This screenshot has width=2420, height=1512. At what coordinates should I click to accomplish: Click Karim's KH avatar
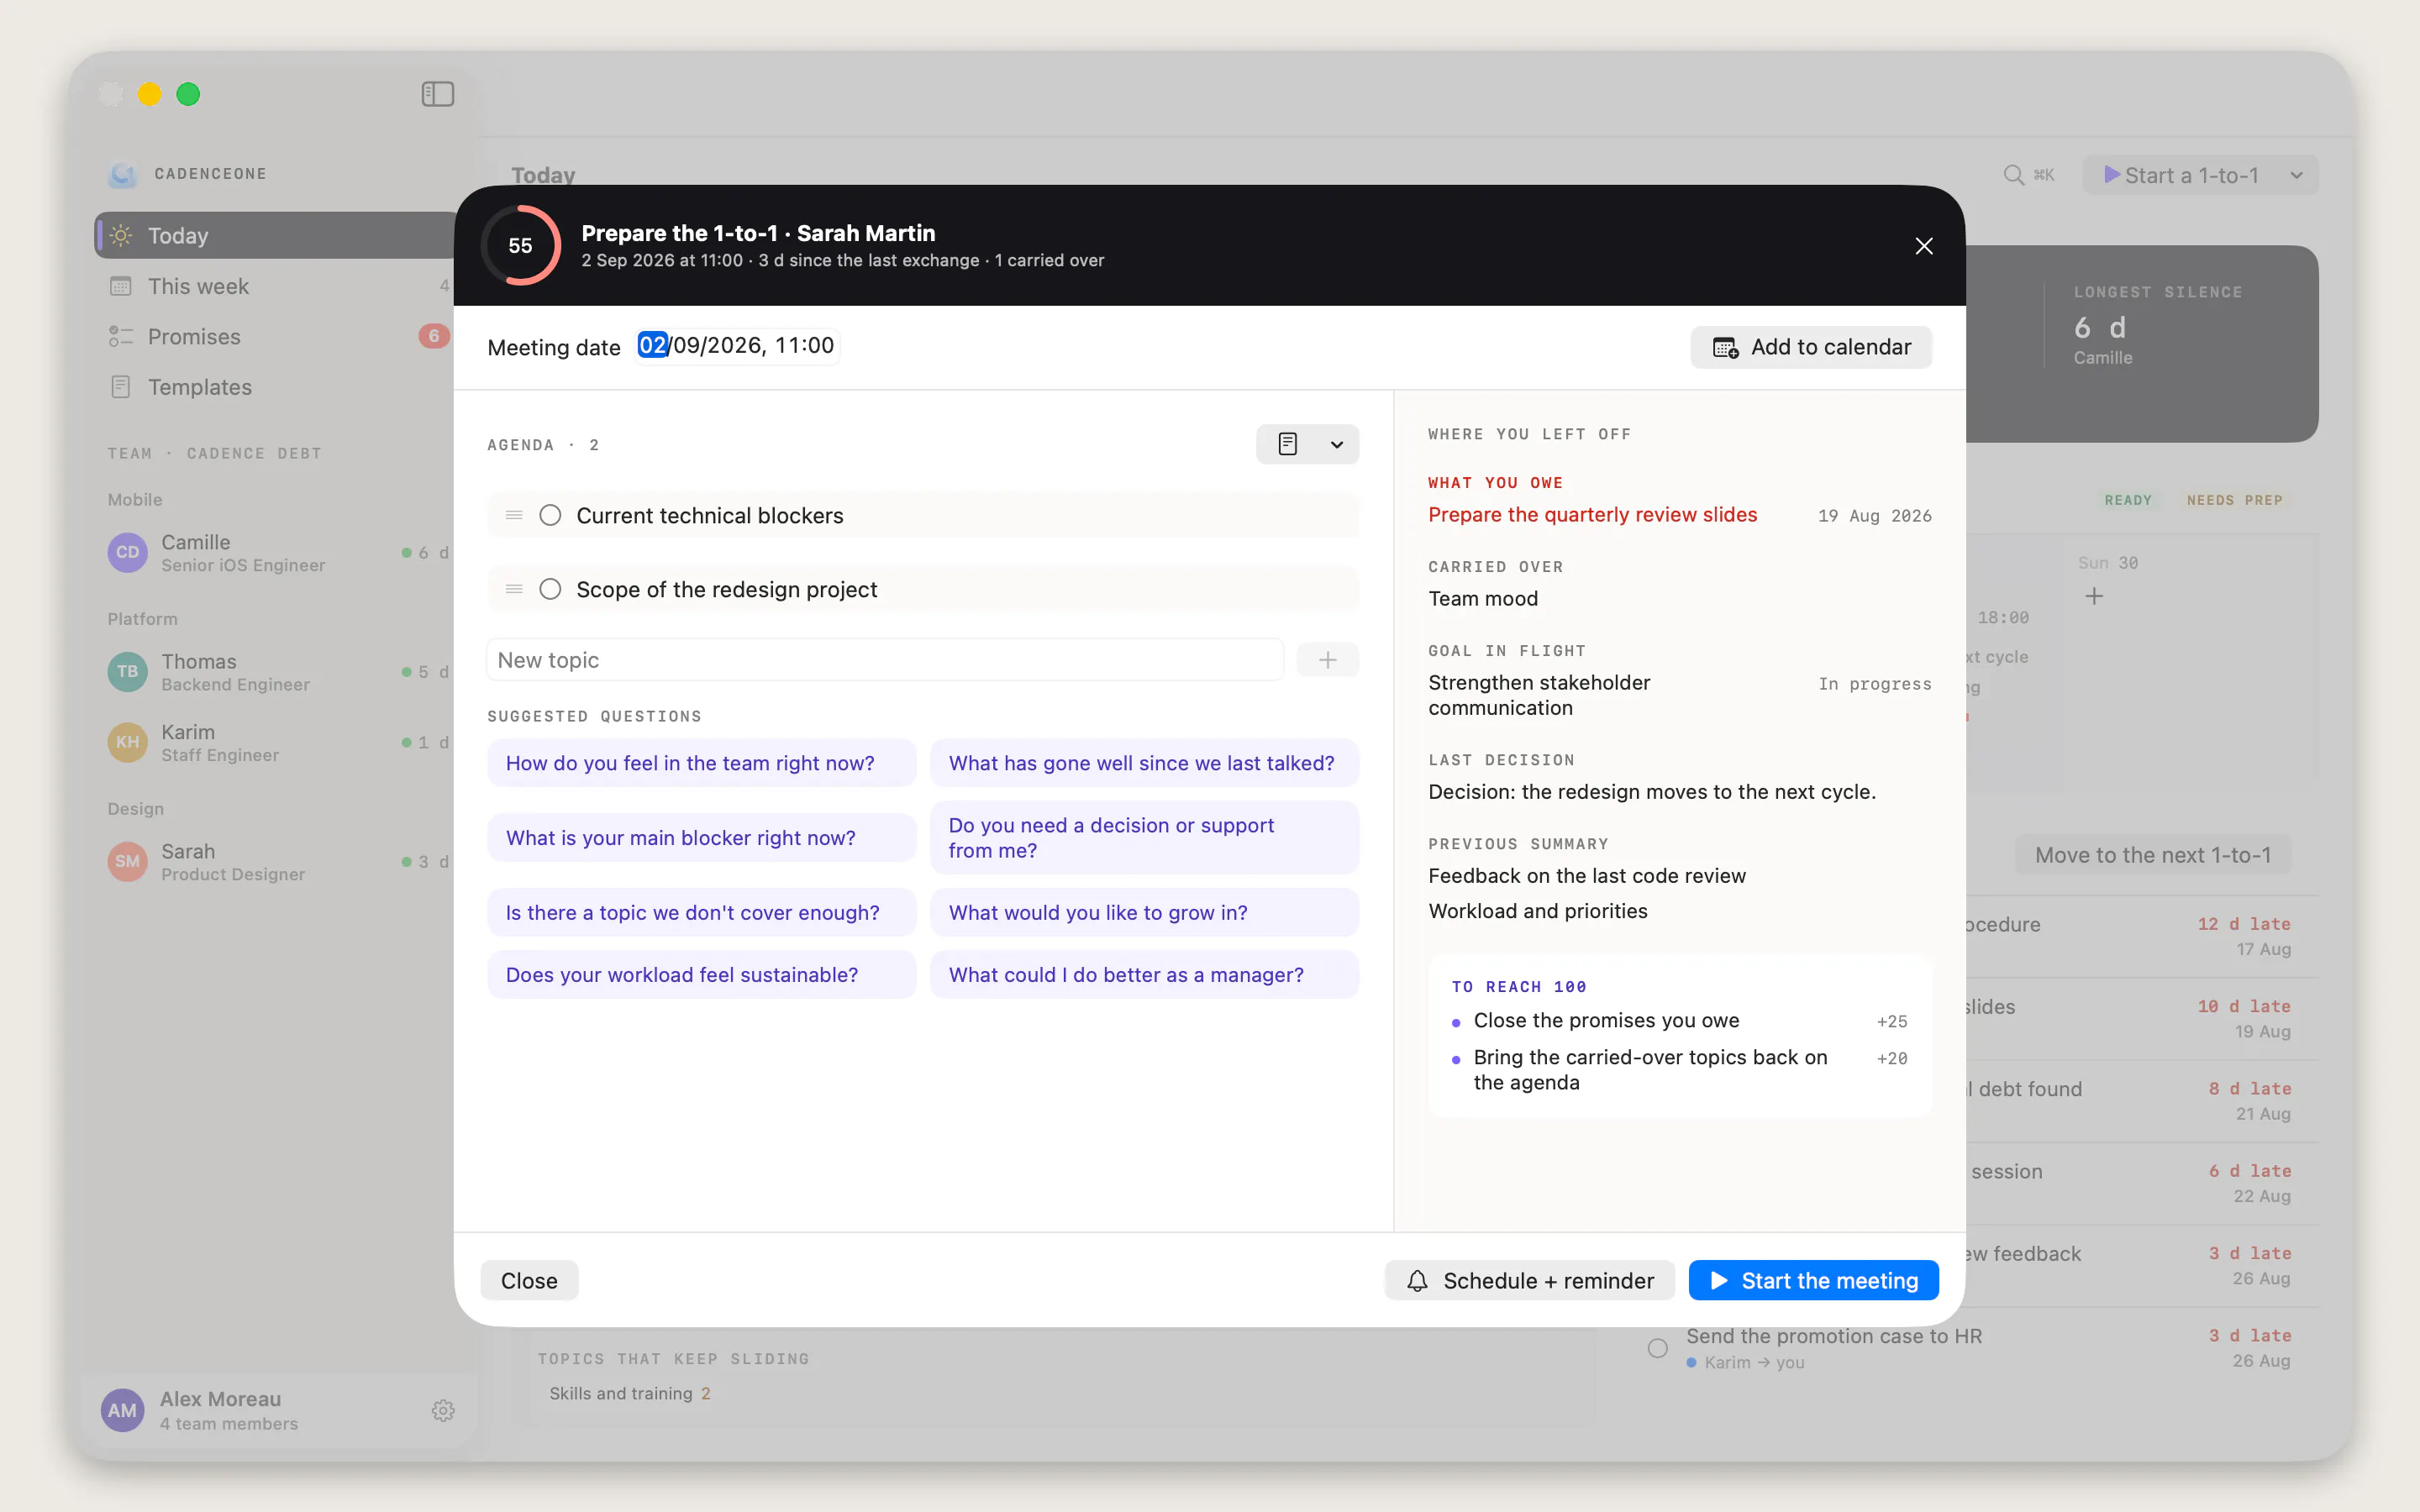pyautogui.click(x=127, y=743)
